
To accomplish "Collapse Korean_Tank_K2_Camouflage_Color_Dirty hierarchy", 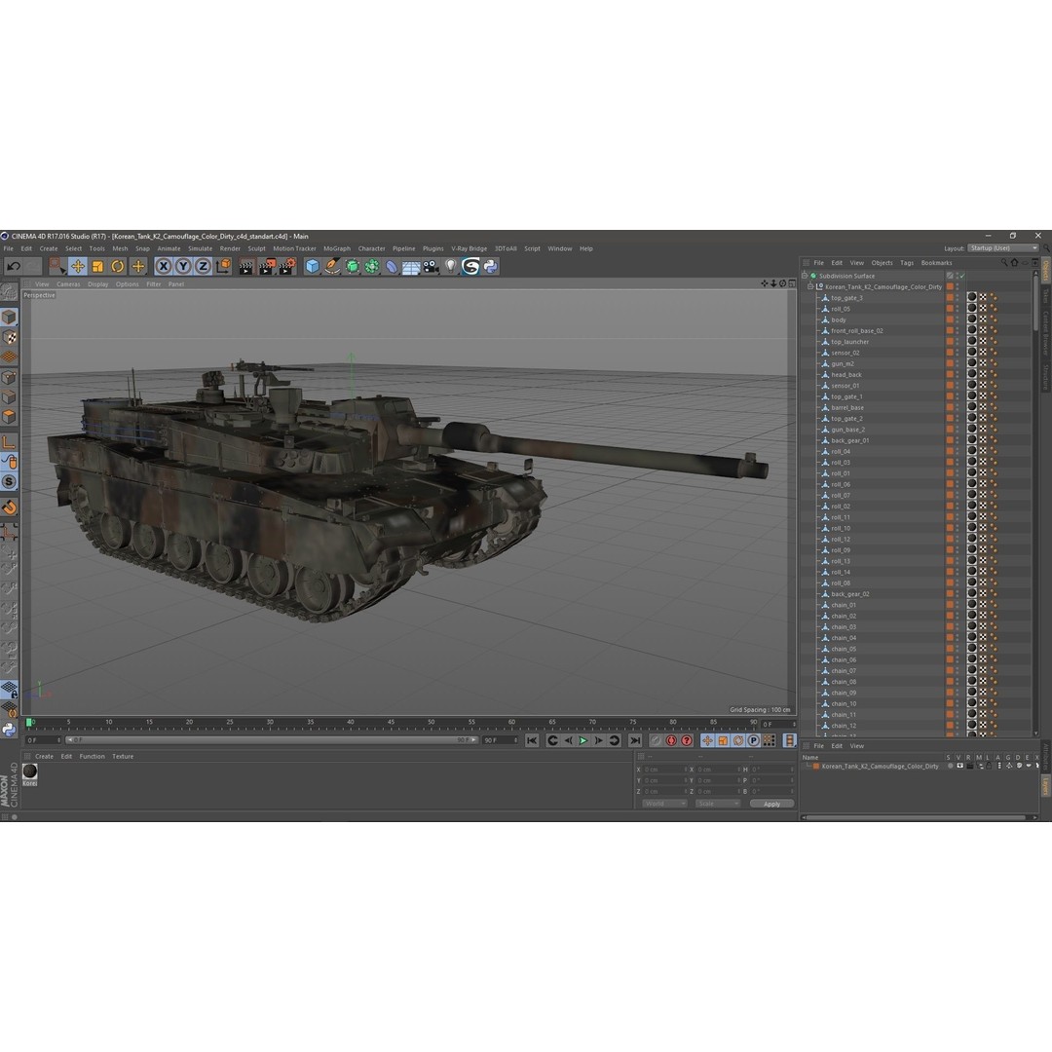I will coord(810,286).
